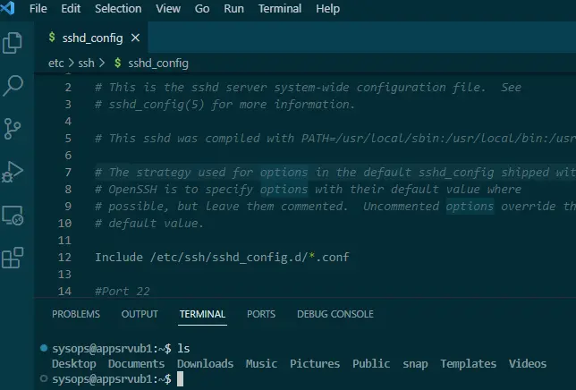
Task: Open Remote Explorer view
Action: click(13, 215)
